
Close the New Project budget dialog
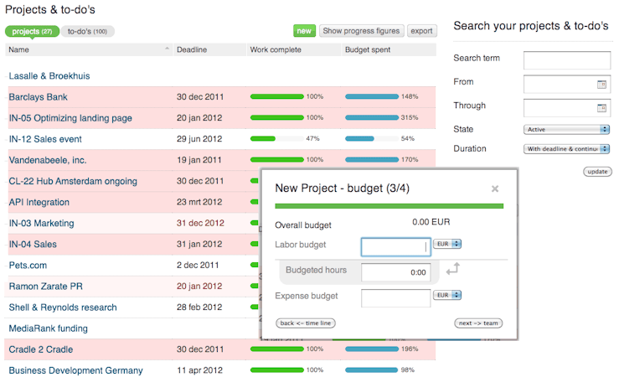point(495,188)
